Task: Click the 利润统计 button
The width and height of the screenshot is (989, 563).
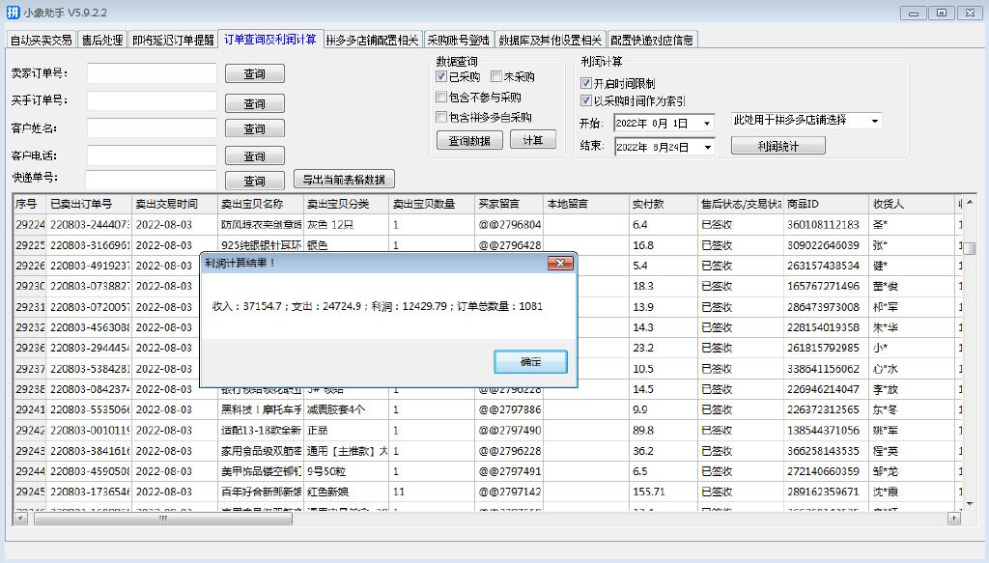Action: 777,146
